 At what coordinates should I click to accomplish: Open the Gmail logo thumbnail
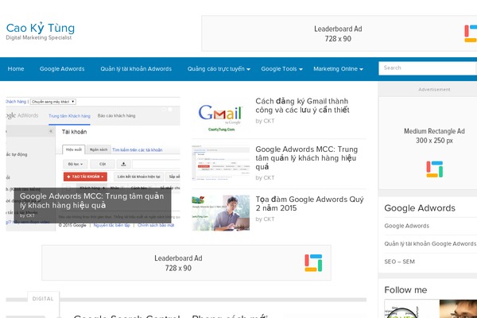(221, 117)
